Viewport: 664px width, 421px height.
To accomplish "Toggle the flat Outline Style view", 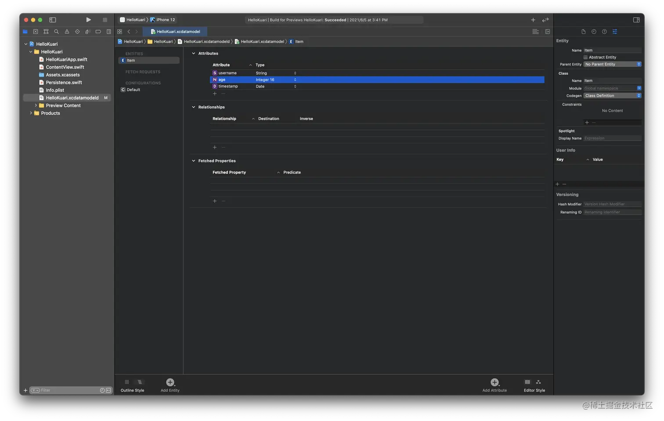I will pyautogui.click(x=127, y=382).
